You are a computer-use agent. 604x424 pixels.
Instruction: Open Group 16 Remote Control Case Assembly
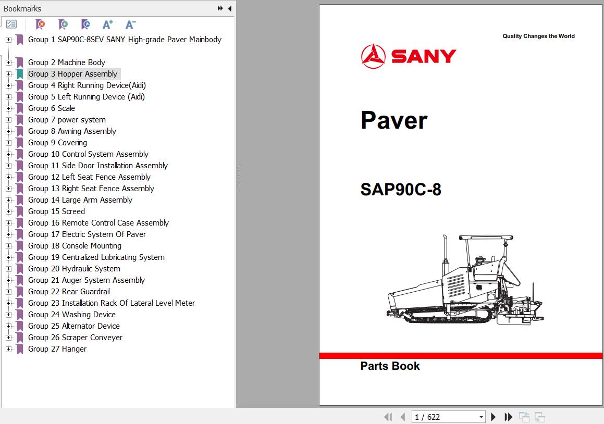pyautogui.click(x=98, y=222)
